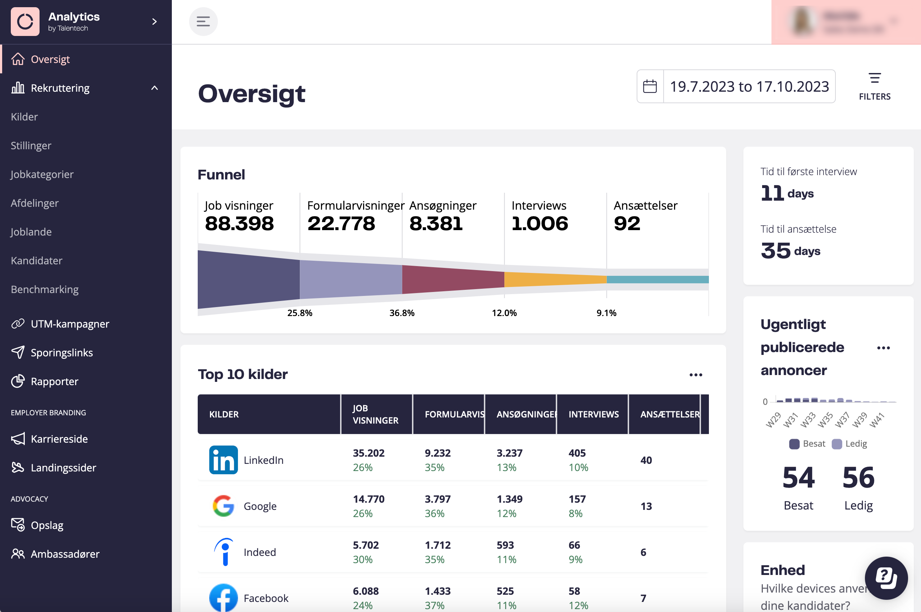Screen dimensions: 921x612
Task: Click the Analytics by Talentech logo
Action: pos(25,22)
